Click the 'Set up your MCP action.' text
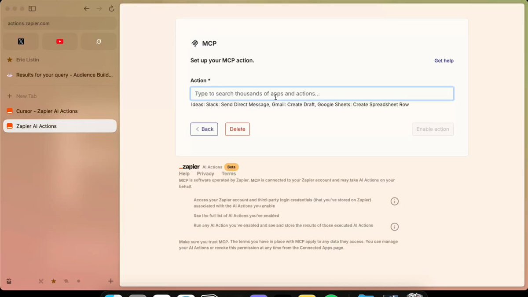The height and width of the screenshot is (297, 528). [222, 60]
